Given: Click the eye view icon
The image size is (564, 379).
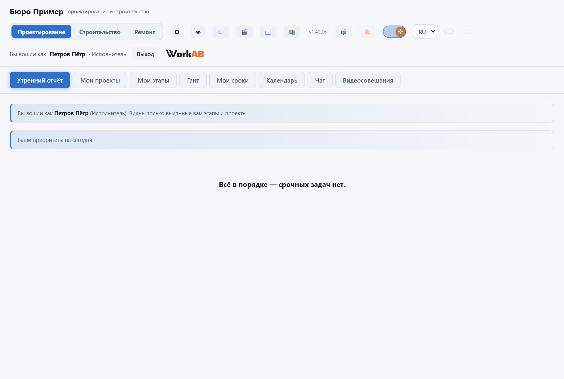Looking at the screenshot, I should point(198,32).
